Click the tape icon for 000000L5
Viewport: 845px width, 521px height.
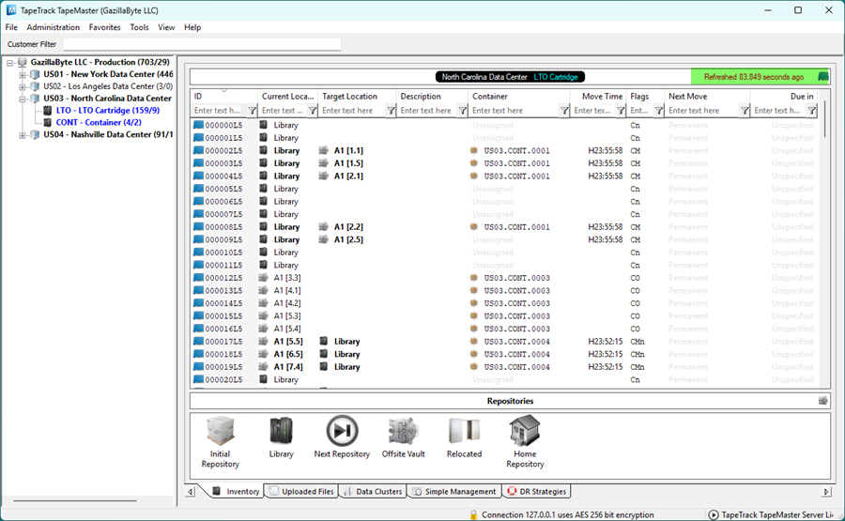(198, 125)
